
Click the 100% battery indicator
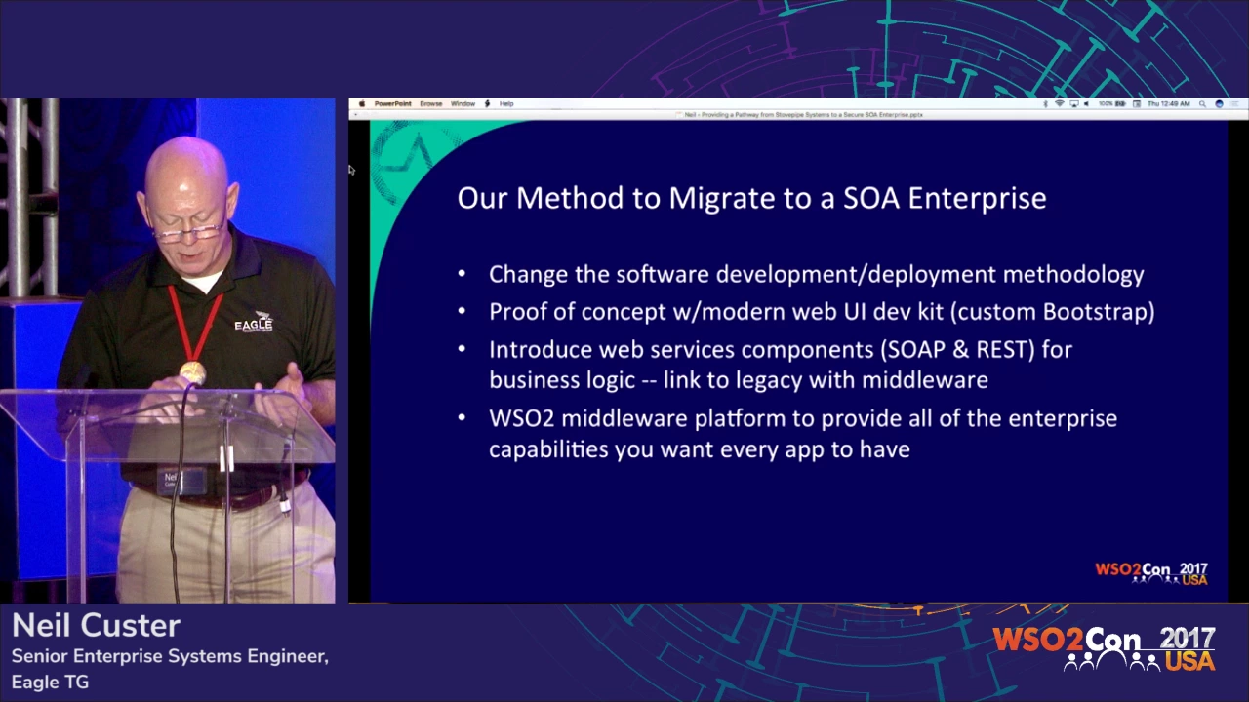click(1112, 103)
